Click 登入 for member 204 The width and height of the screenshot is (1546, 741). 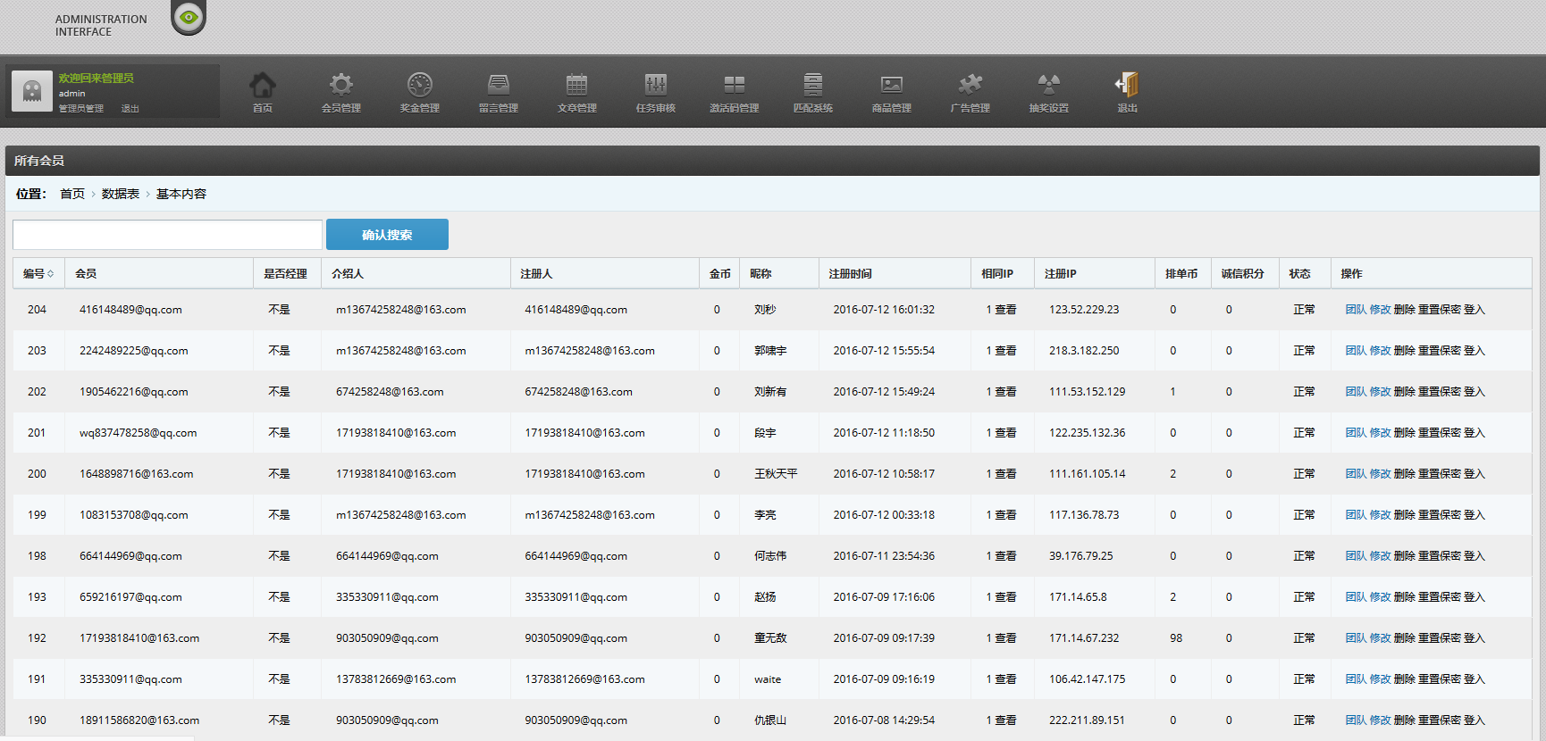1475,310
